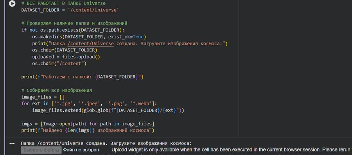Click the line 'os.chdir(DATASET_FOLDER)'
The width and height of the screenshot is (352, 155).
65,50
